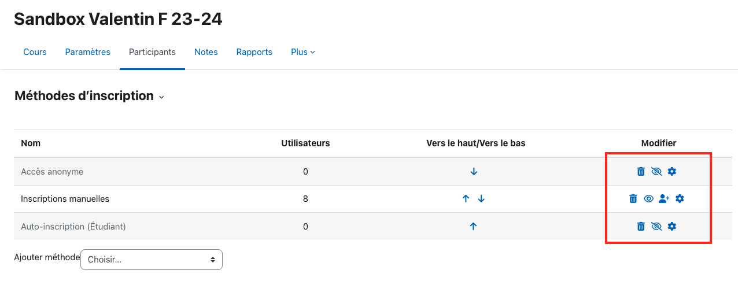Delete the Auto-inscription (Étudiant) method
This screenshot has width=738, height=281.
641,226
